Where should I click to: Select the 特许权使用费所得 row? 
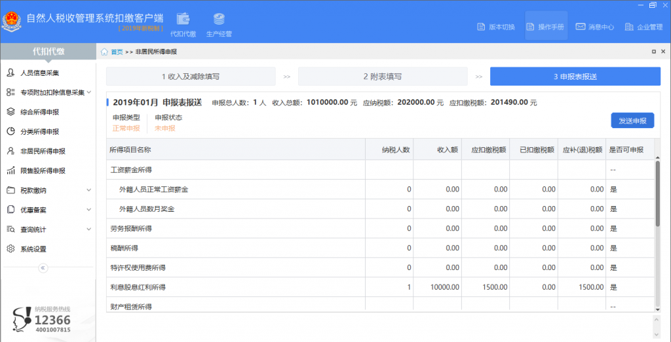tap(381, 267)
